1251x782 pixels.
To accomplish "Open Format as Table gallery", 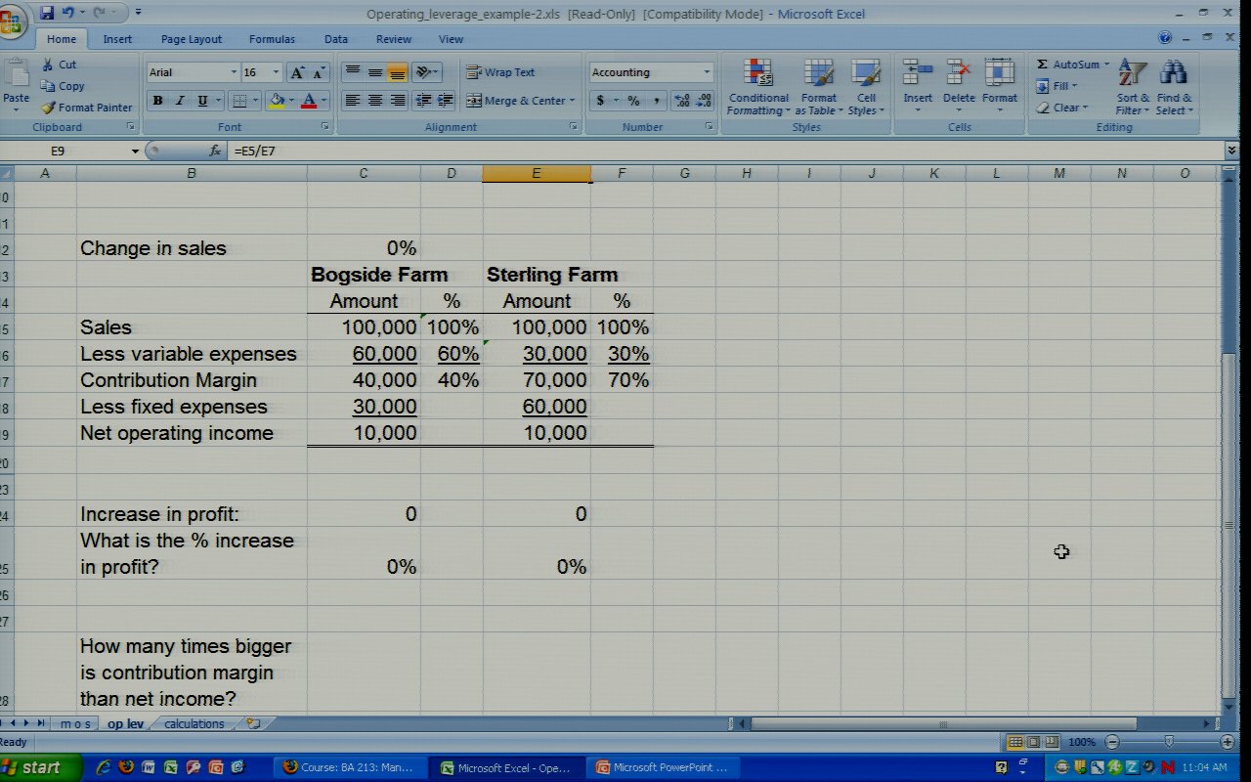I will 818,75.
